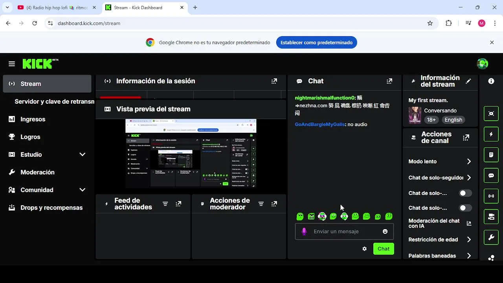
Task: Enable the first Chat de solo-... toggle
Action: pyautogui.click(x=465, y=193)
